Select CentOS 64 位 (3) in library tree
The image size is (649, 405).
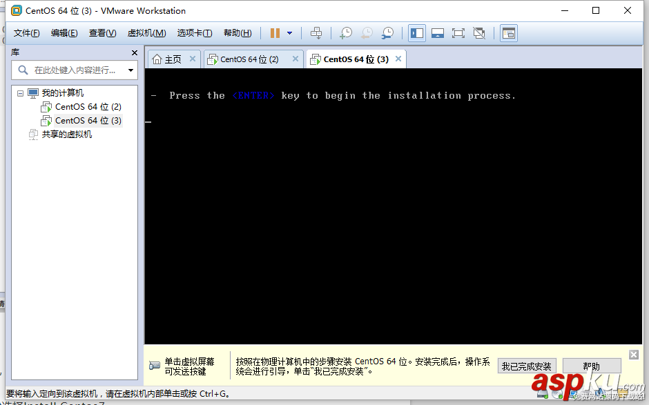tap(88, 120)
